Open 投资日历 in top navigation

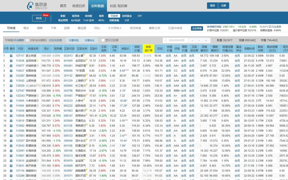79,6
